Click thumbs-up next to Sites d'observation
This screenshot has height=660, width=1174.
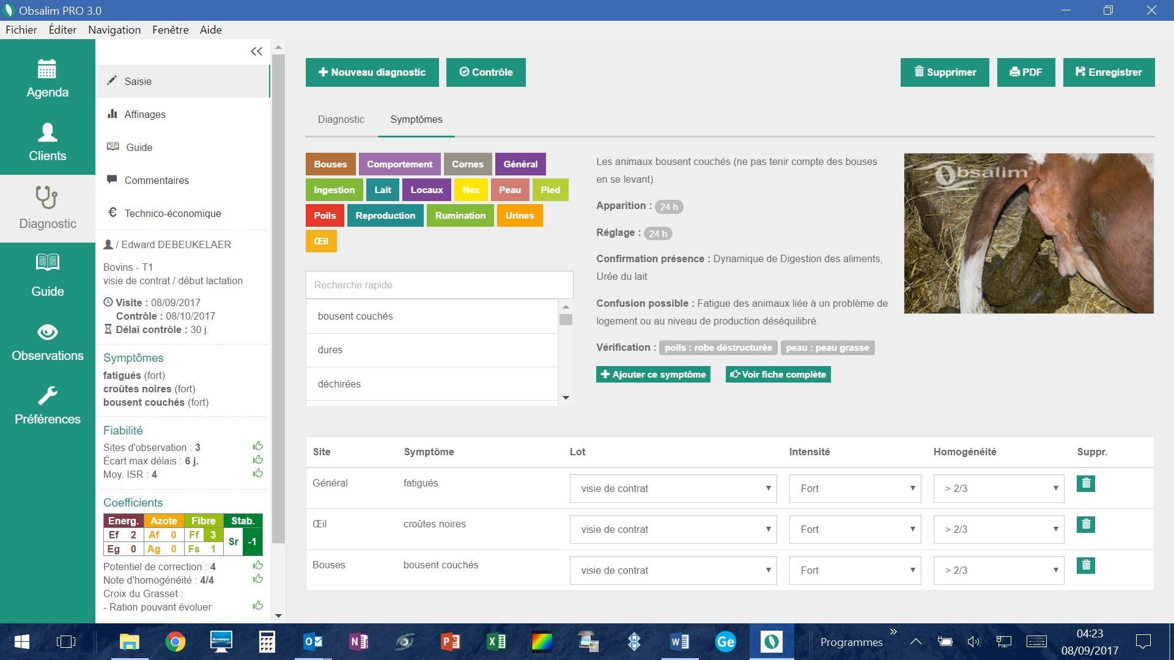[x=258, y=446]
